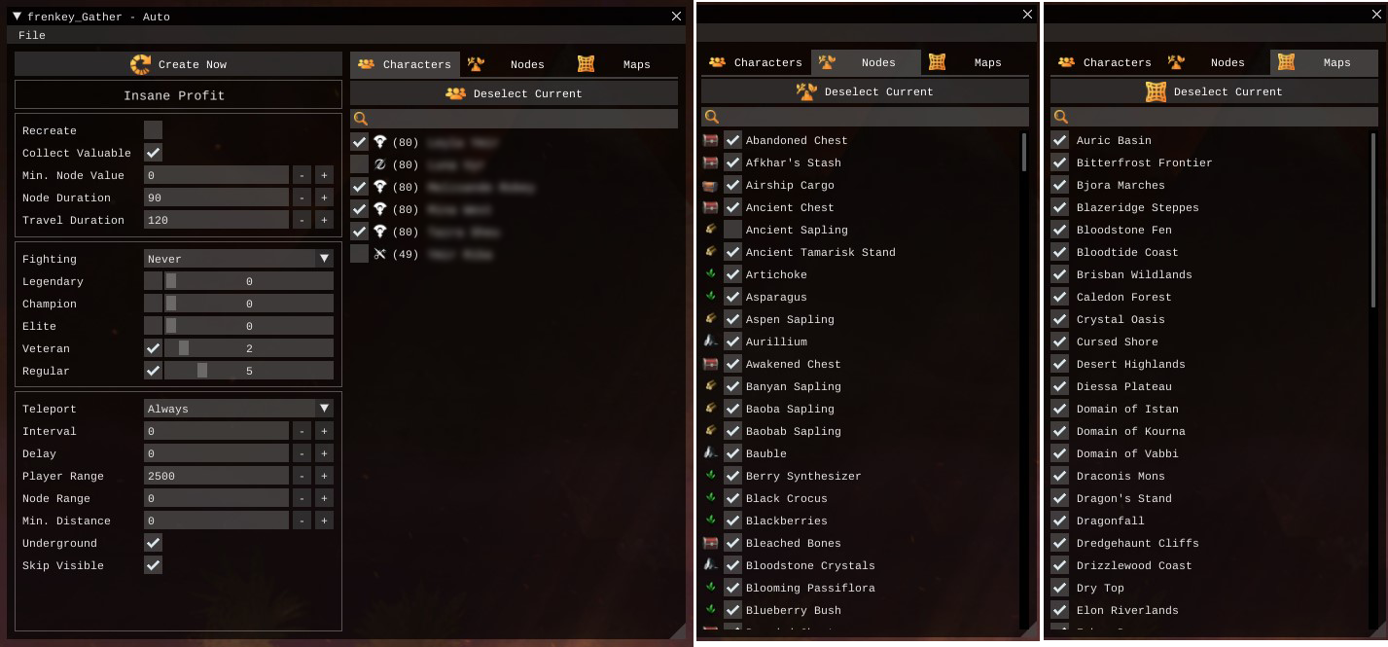Collapse the frenkey_Gather window triangle
Screen dimensions: 1388x647
pos(18,17)
